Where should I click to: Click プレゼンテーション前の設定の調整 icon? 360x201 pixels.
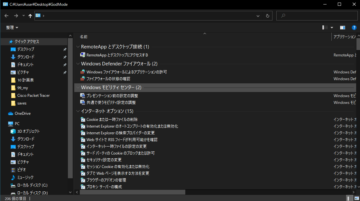coord(83,96)
